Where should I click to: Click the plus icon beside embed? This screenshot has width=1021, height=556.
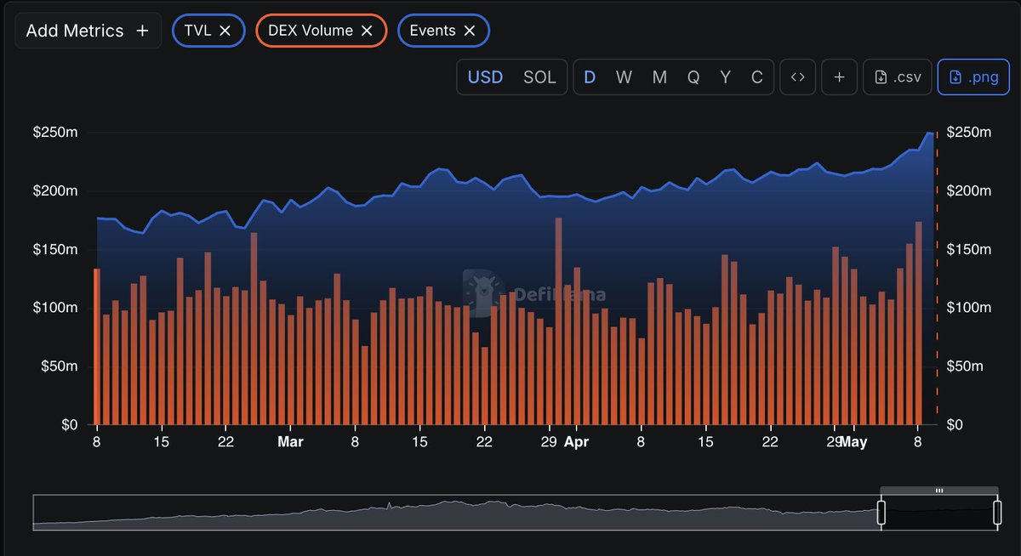(839, 77)
